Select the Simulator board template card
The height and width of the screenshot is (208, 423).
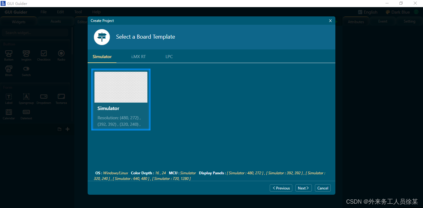[x=121, y=100]
